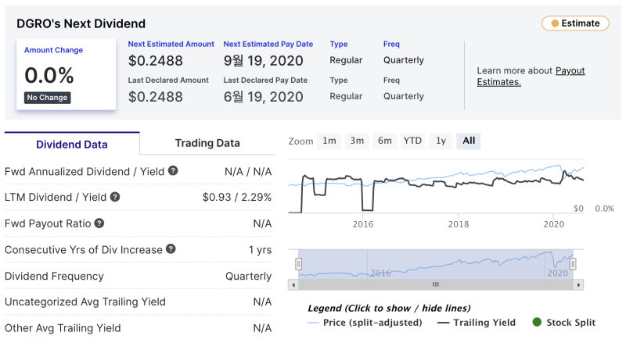The height and width of the screenshot is (343, 626).
Task: Set chart zoom to 6m
Action: pyautogui.click(x=385, y=141)
